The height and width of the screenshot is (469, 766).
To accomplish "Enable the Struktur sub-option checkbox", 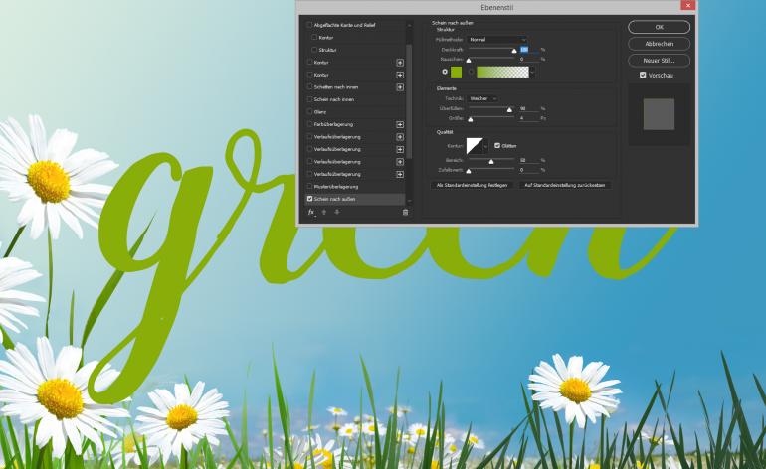I will coord(314,50).
